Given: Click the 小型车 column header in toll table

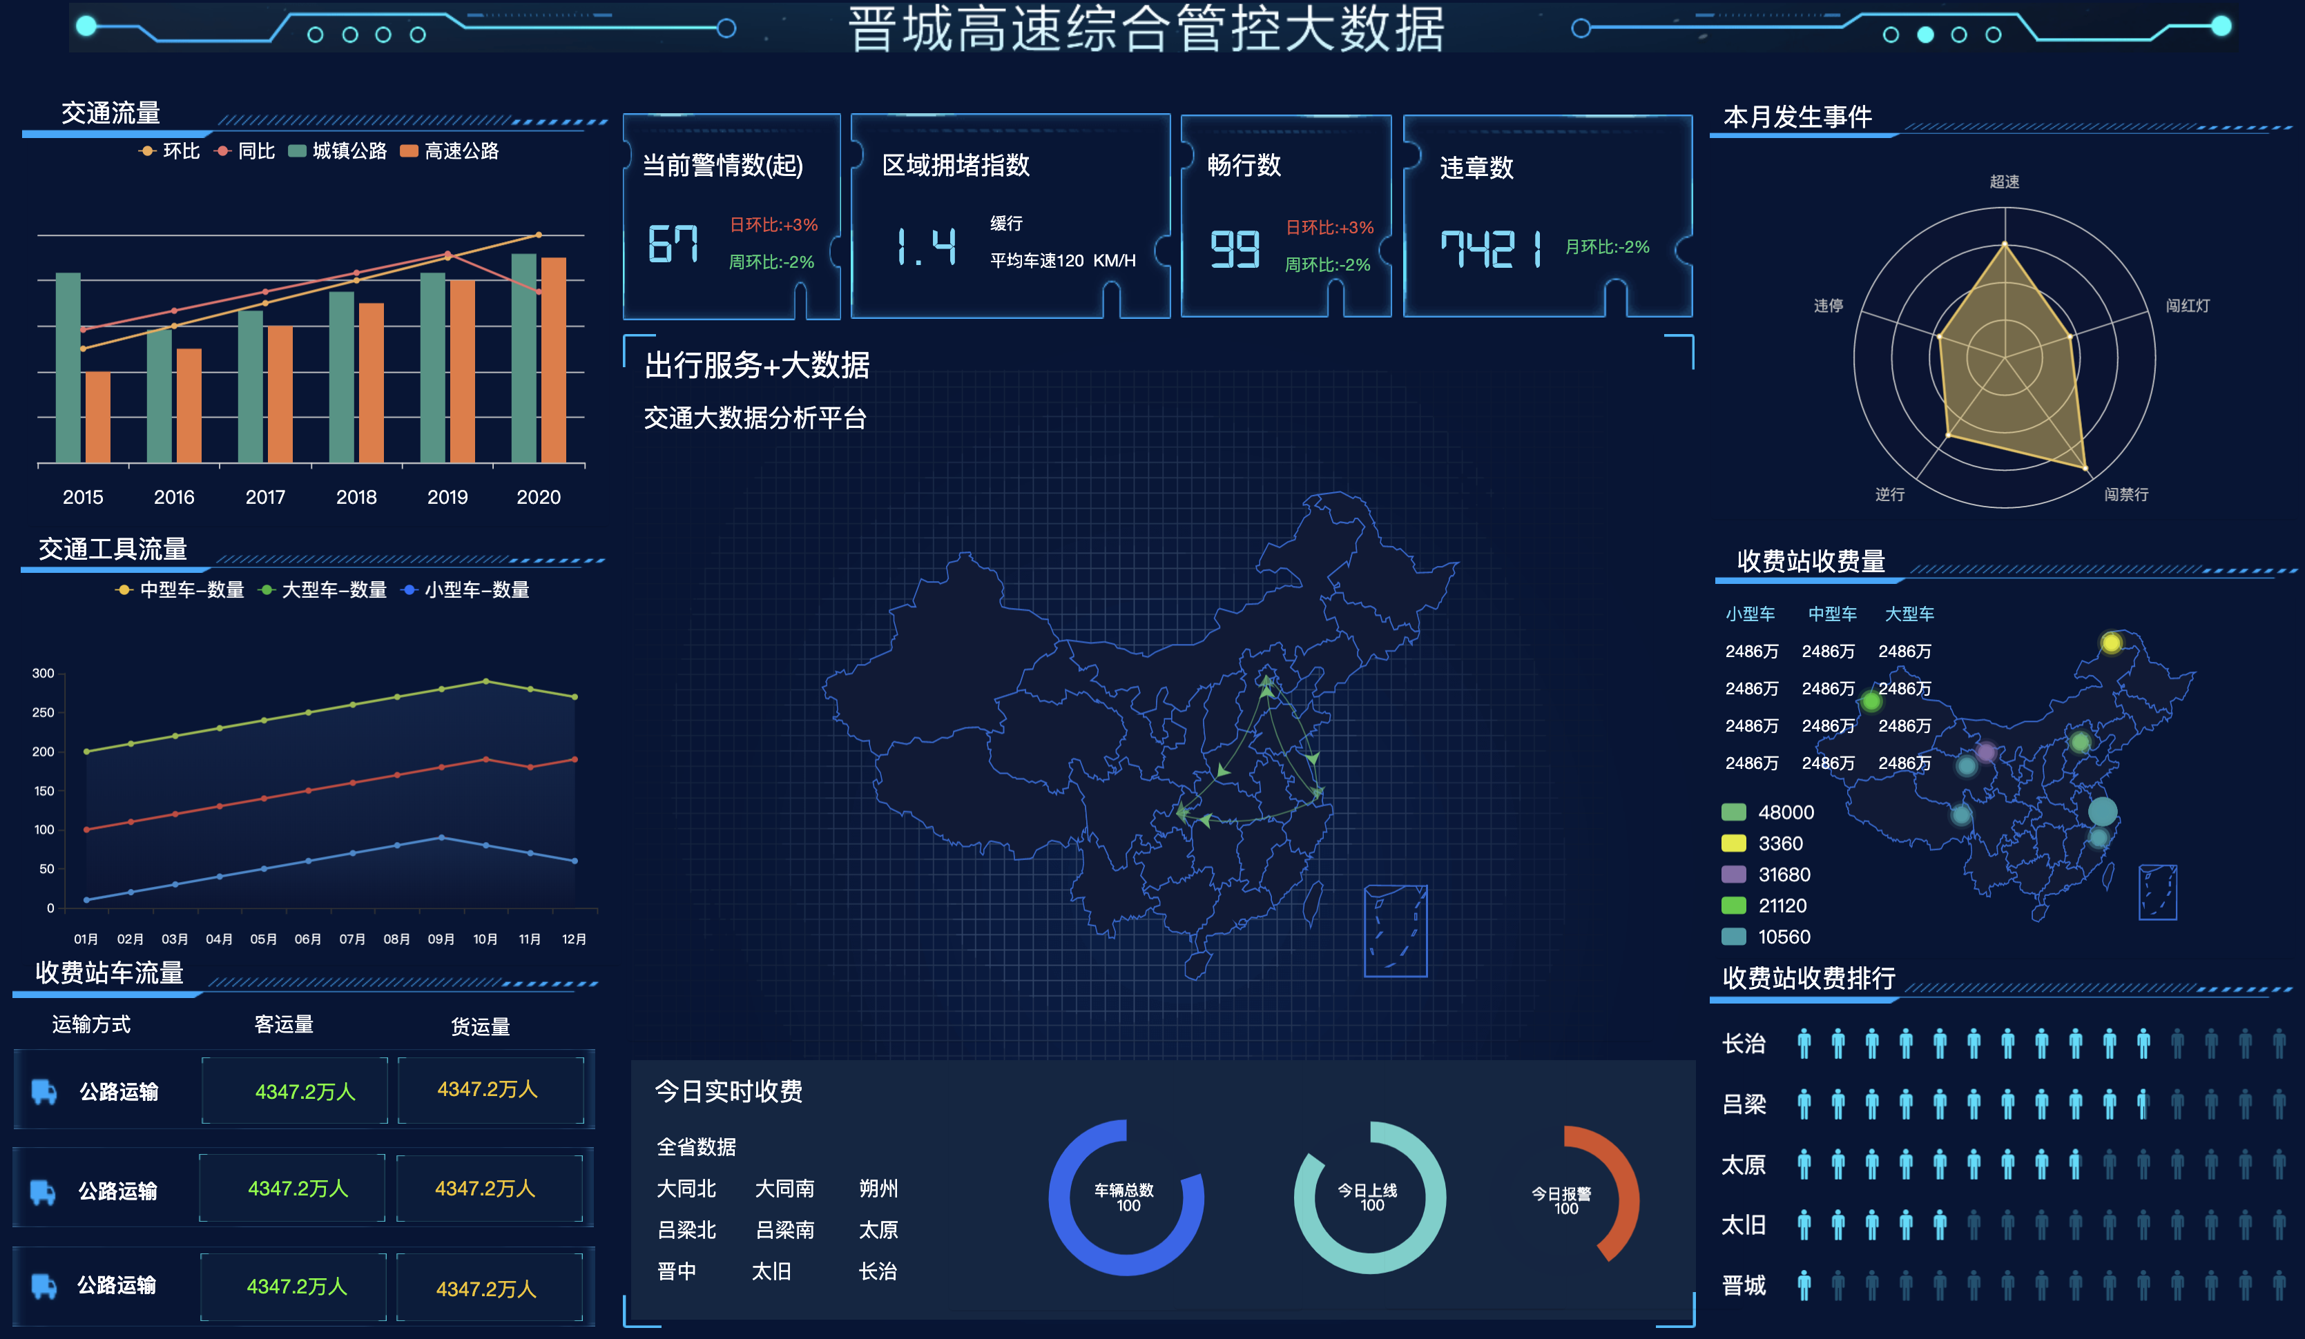Looking at the screenshot, I should pos(1750,614).
